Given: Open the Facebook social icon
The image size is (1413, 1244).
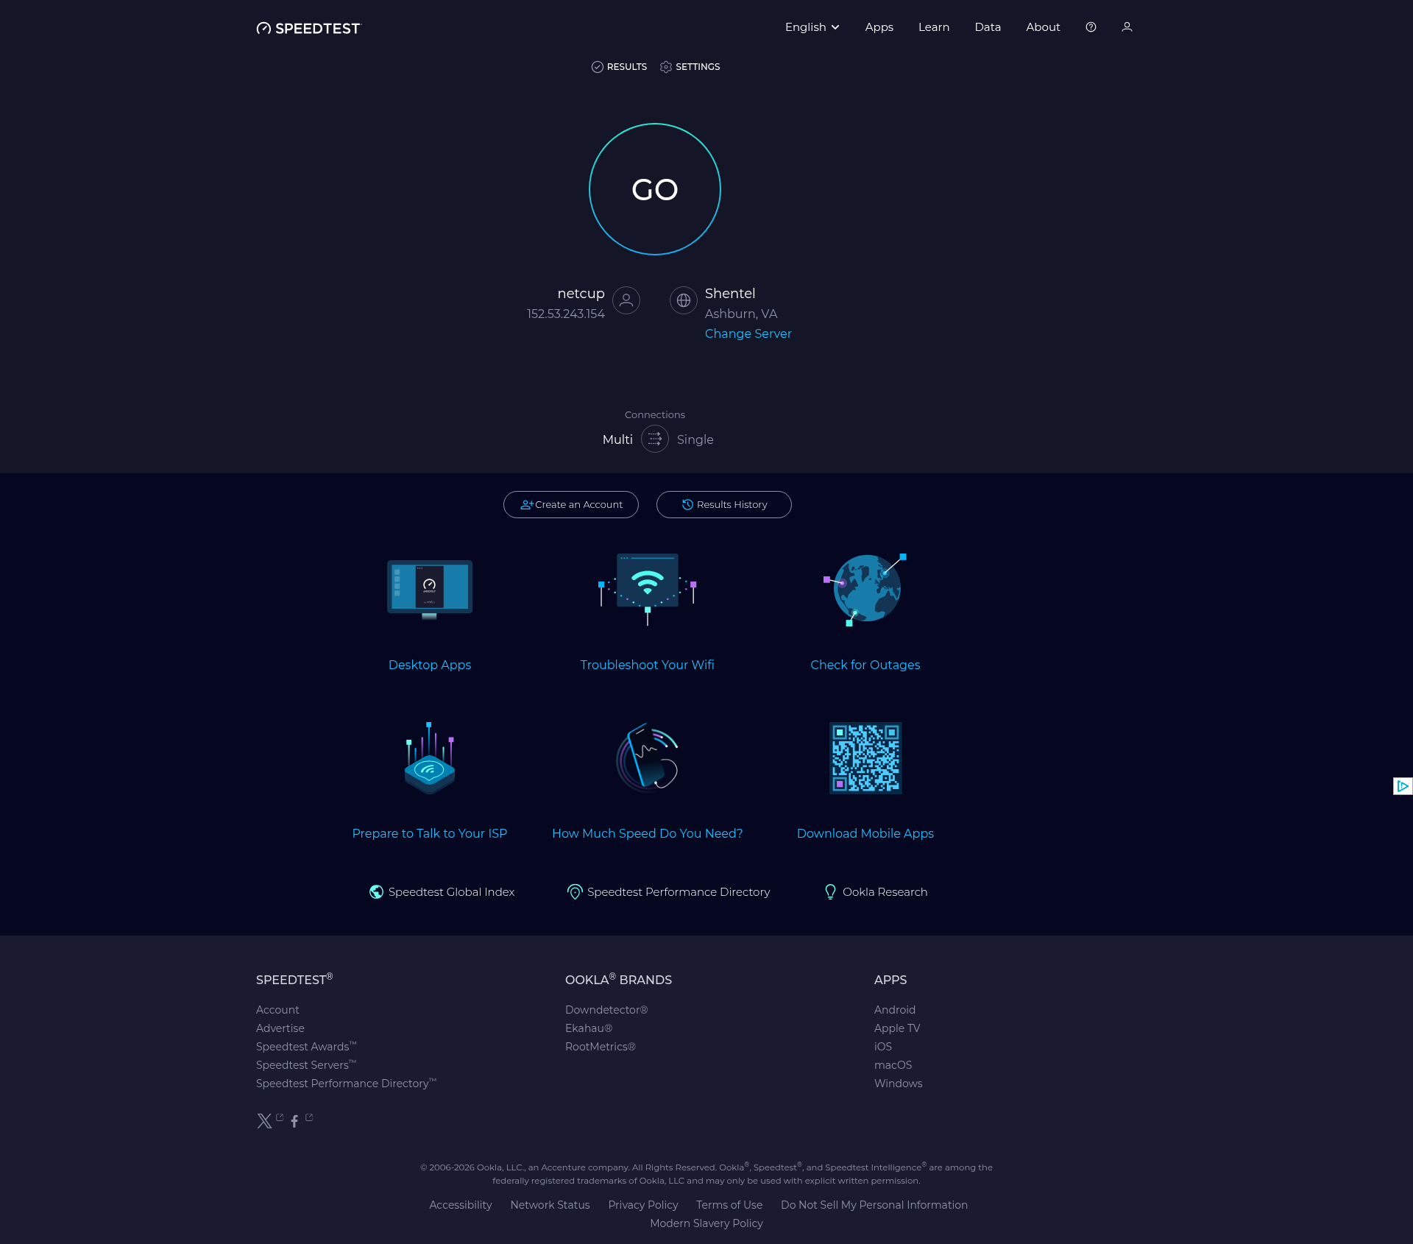Looking at the screenshot, I should point(294,1121).
